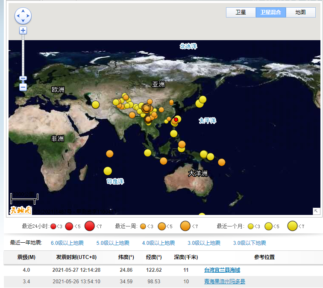The image size is (323, 288).
Task: Click the zoom level slider handle
Action: coord(23,78)
